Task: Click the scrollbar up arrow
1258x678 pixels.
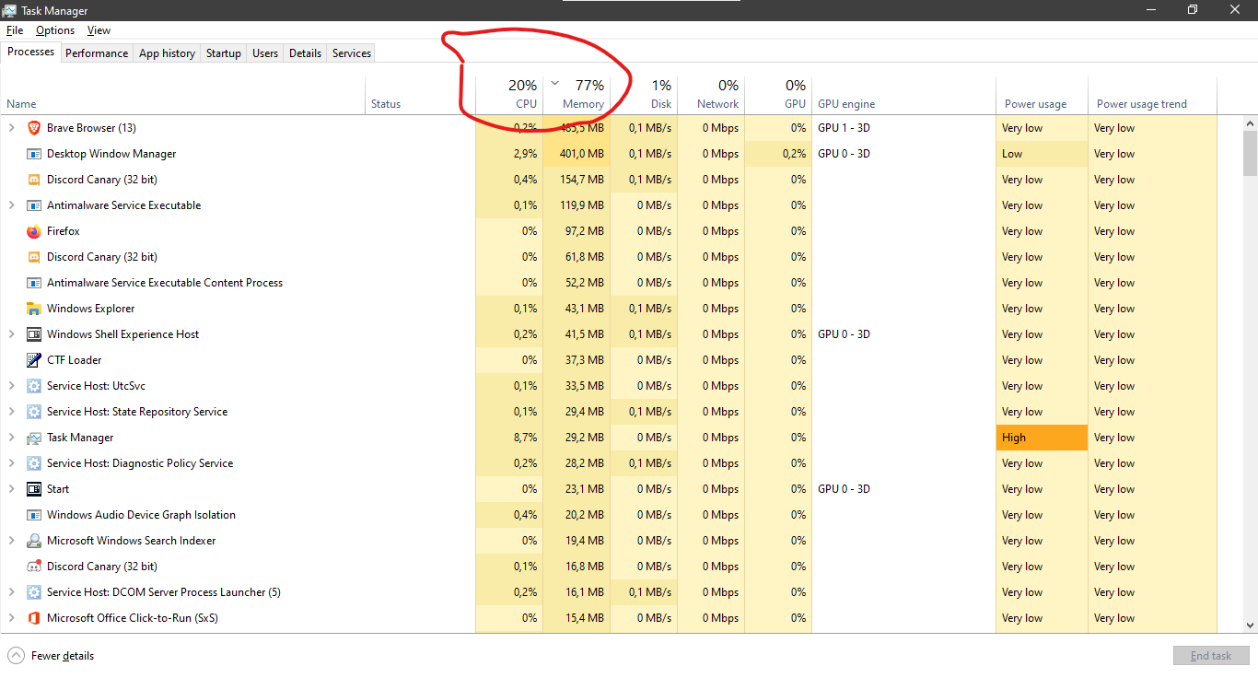Action: pyautogui.click(x=1250, y=123)
